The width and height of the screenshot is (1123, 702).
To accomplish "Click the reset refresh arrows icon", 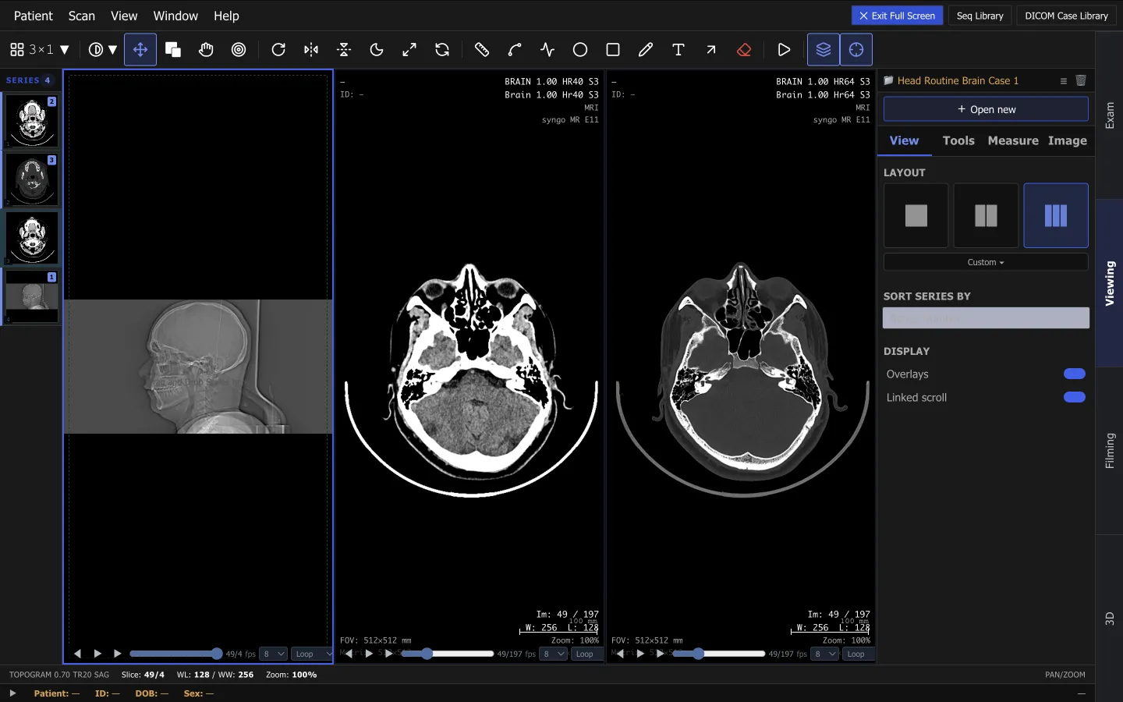I will [x=442, y=50].
